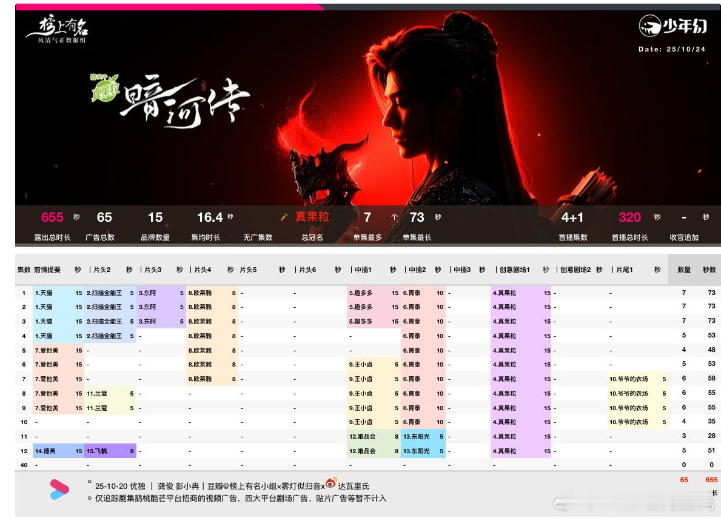Click the 片头2 column header
The width and height of the screenshot is (721, 518).
(x=102, y=270)
